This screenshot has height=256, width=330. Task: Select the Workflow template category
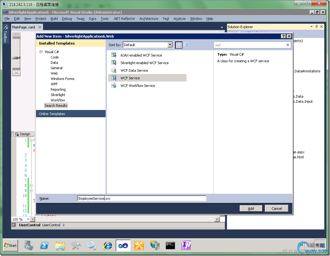[58, 100]
